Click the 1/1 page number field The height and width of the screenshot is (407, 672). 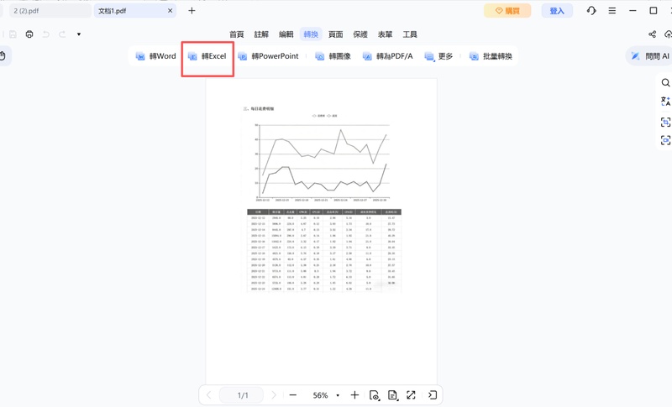(x=242, y=395)
